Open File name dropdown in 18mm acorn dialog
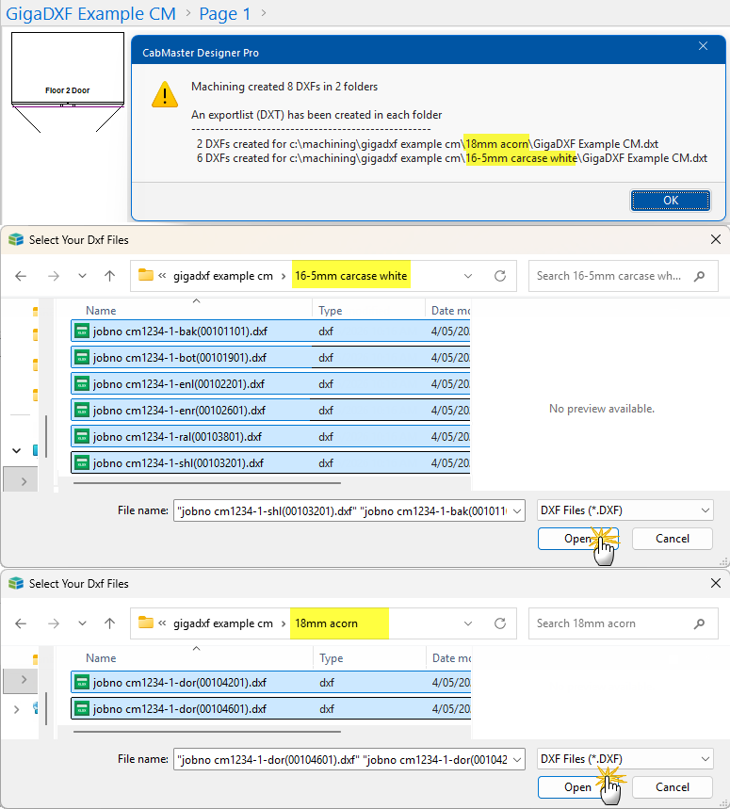The width and height of the screenshot is (730, 809). point(517,759)
